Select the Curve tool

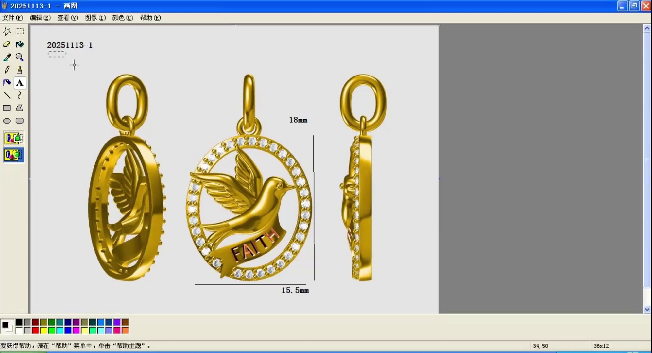coord(20,95)
